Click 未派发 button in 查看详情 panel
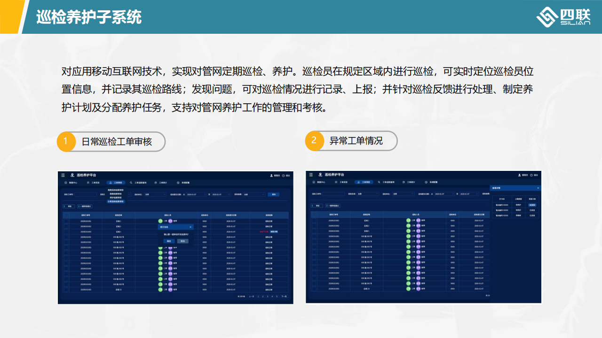This screenshot has height=338, width=602. (x=532, y=205)
